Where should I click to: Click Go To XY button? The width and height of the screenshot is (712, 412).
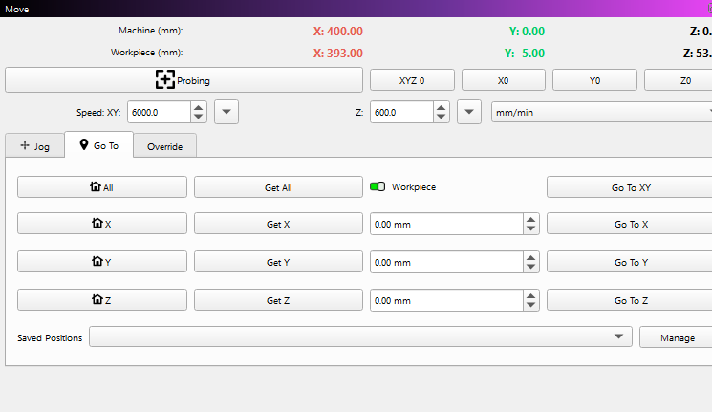click(x=631, y=187)
